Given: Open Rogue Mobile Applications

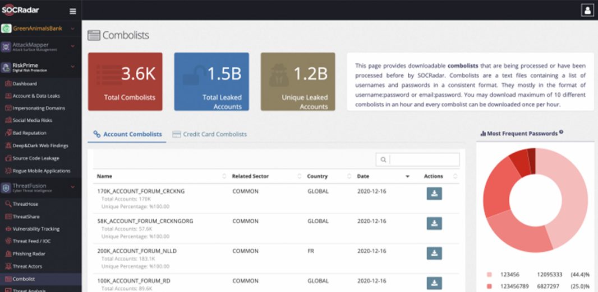Looking at the screenshot, I should tap(41, 171).
